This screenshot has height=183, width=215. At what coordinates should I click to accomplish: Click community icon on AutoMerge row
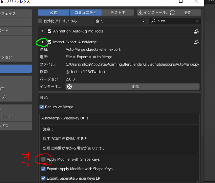point(196,42)
